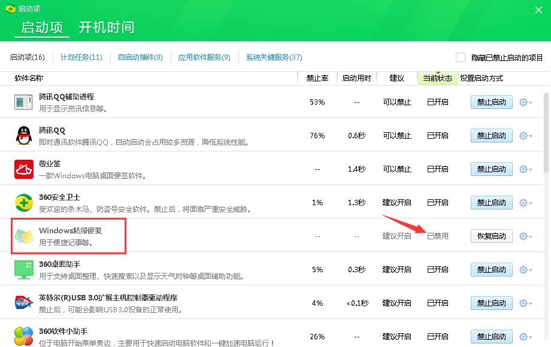Click the red 敬业签 app icon
The height and width of the screenshot is (347, 551).
pos(23,169)
